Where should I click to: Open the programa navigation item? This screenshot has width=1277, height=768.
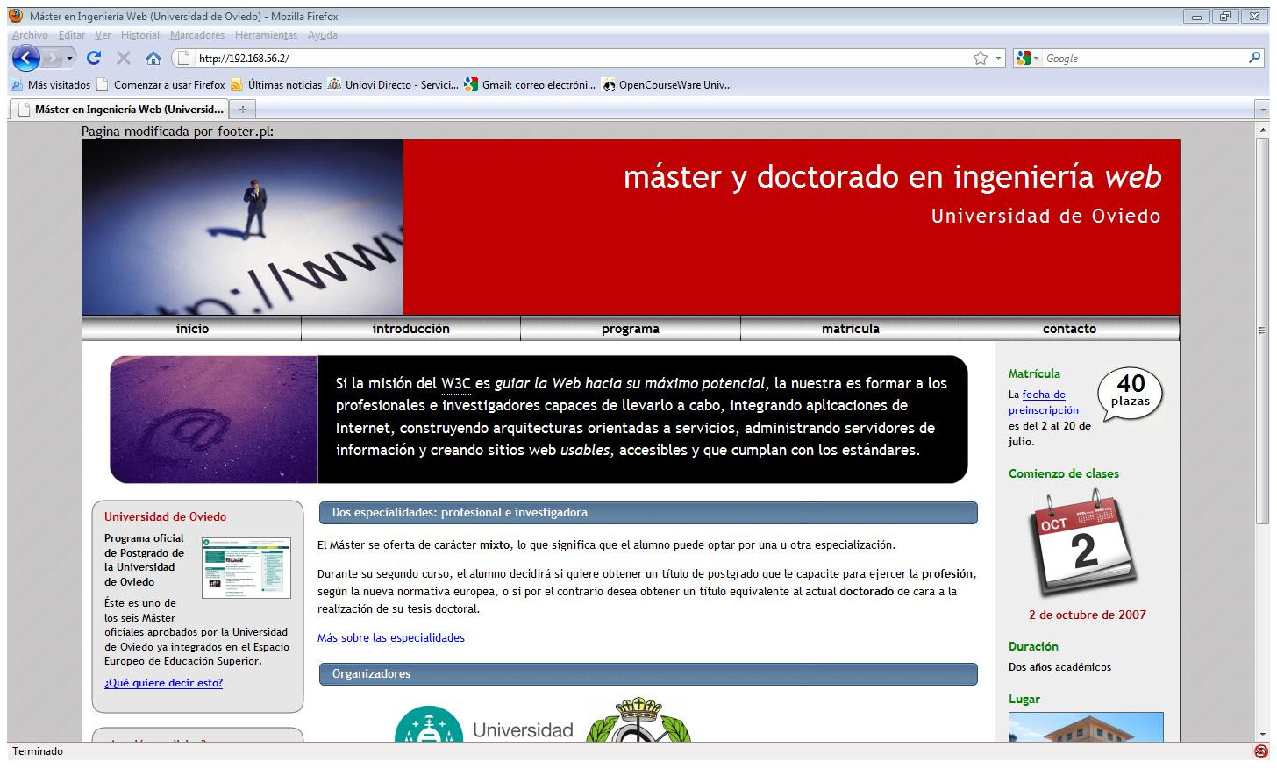point(631,329)
